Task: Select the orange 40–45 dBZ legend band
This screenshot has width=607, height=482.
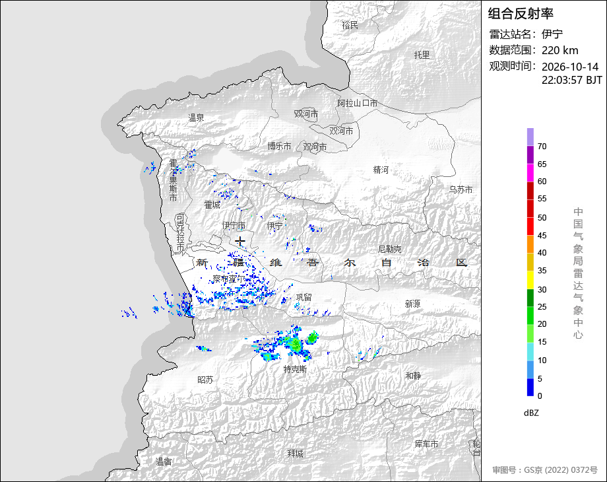Action: click(530, 244)
